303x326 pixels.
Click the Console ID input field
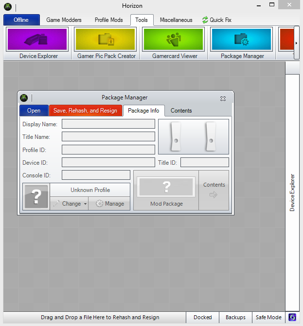click(96, 175)
